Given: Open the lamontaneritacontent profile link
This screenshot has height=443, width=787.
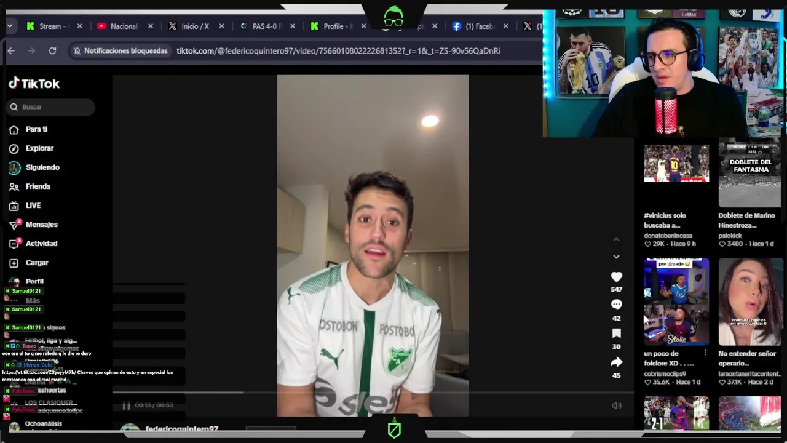Looking at the screenshot, I should coord(749,374).
